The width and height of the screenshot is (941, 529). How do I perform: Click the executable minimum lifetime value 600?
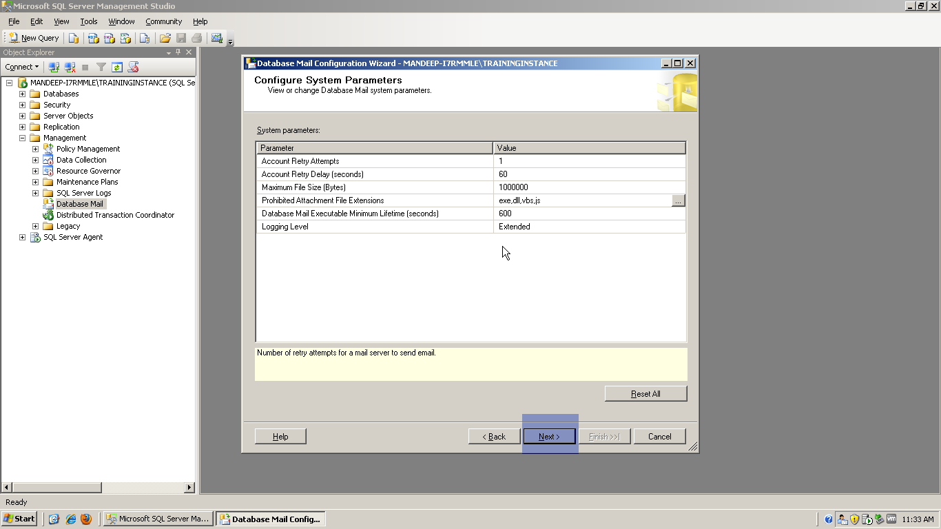coord(589,214)
